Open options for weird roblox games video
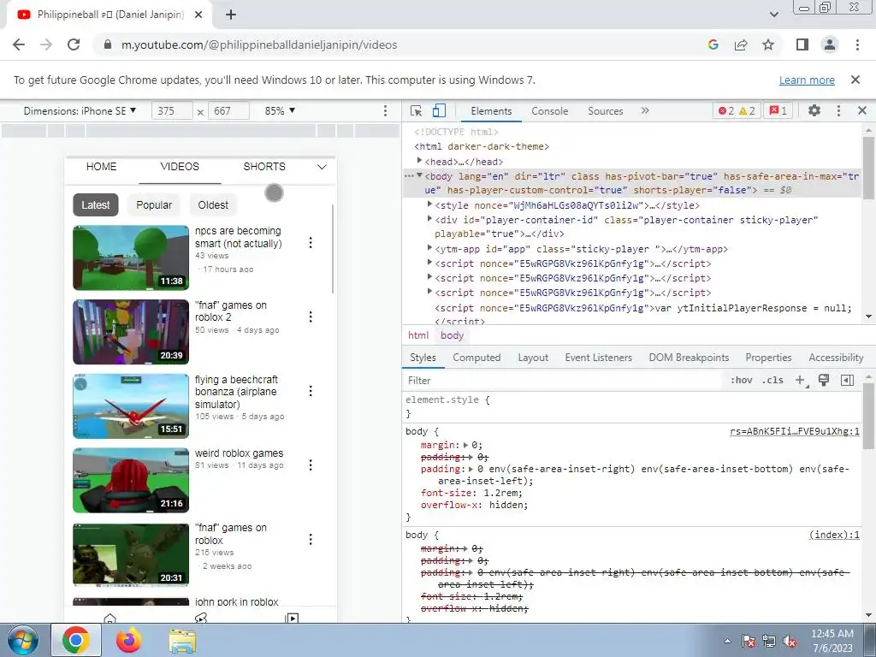 311,465
